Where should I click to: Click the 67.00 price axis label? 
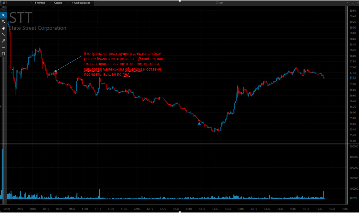[x=353, y=84]
